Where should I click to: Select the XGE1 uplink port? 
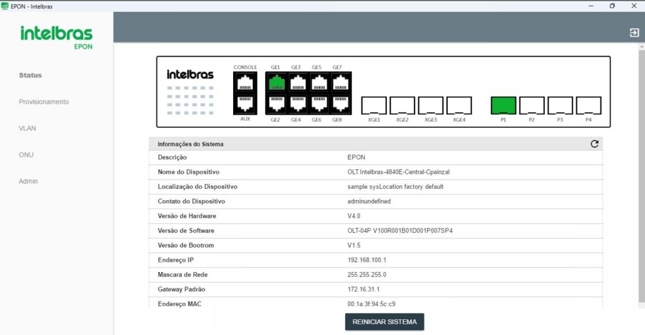[374, 105]
